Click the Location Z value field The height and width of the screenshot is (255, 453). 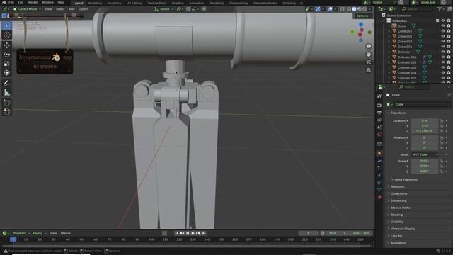(425, 131)
